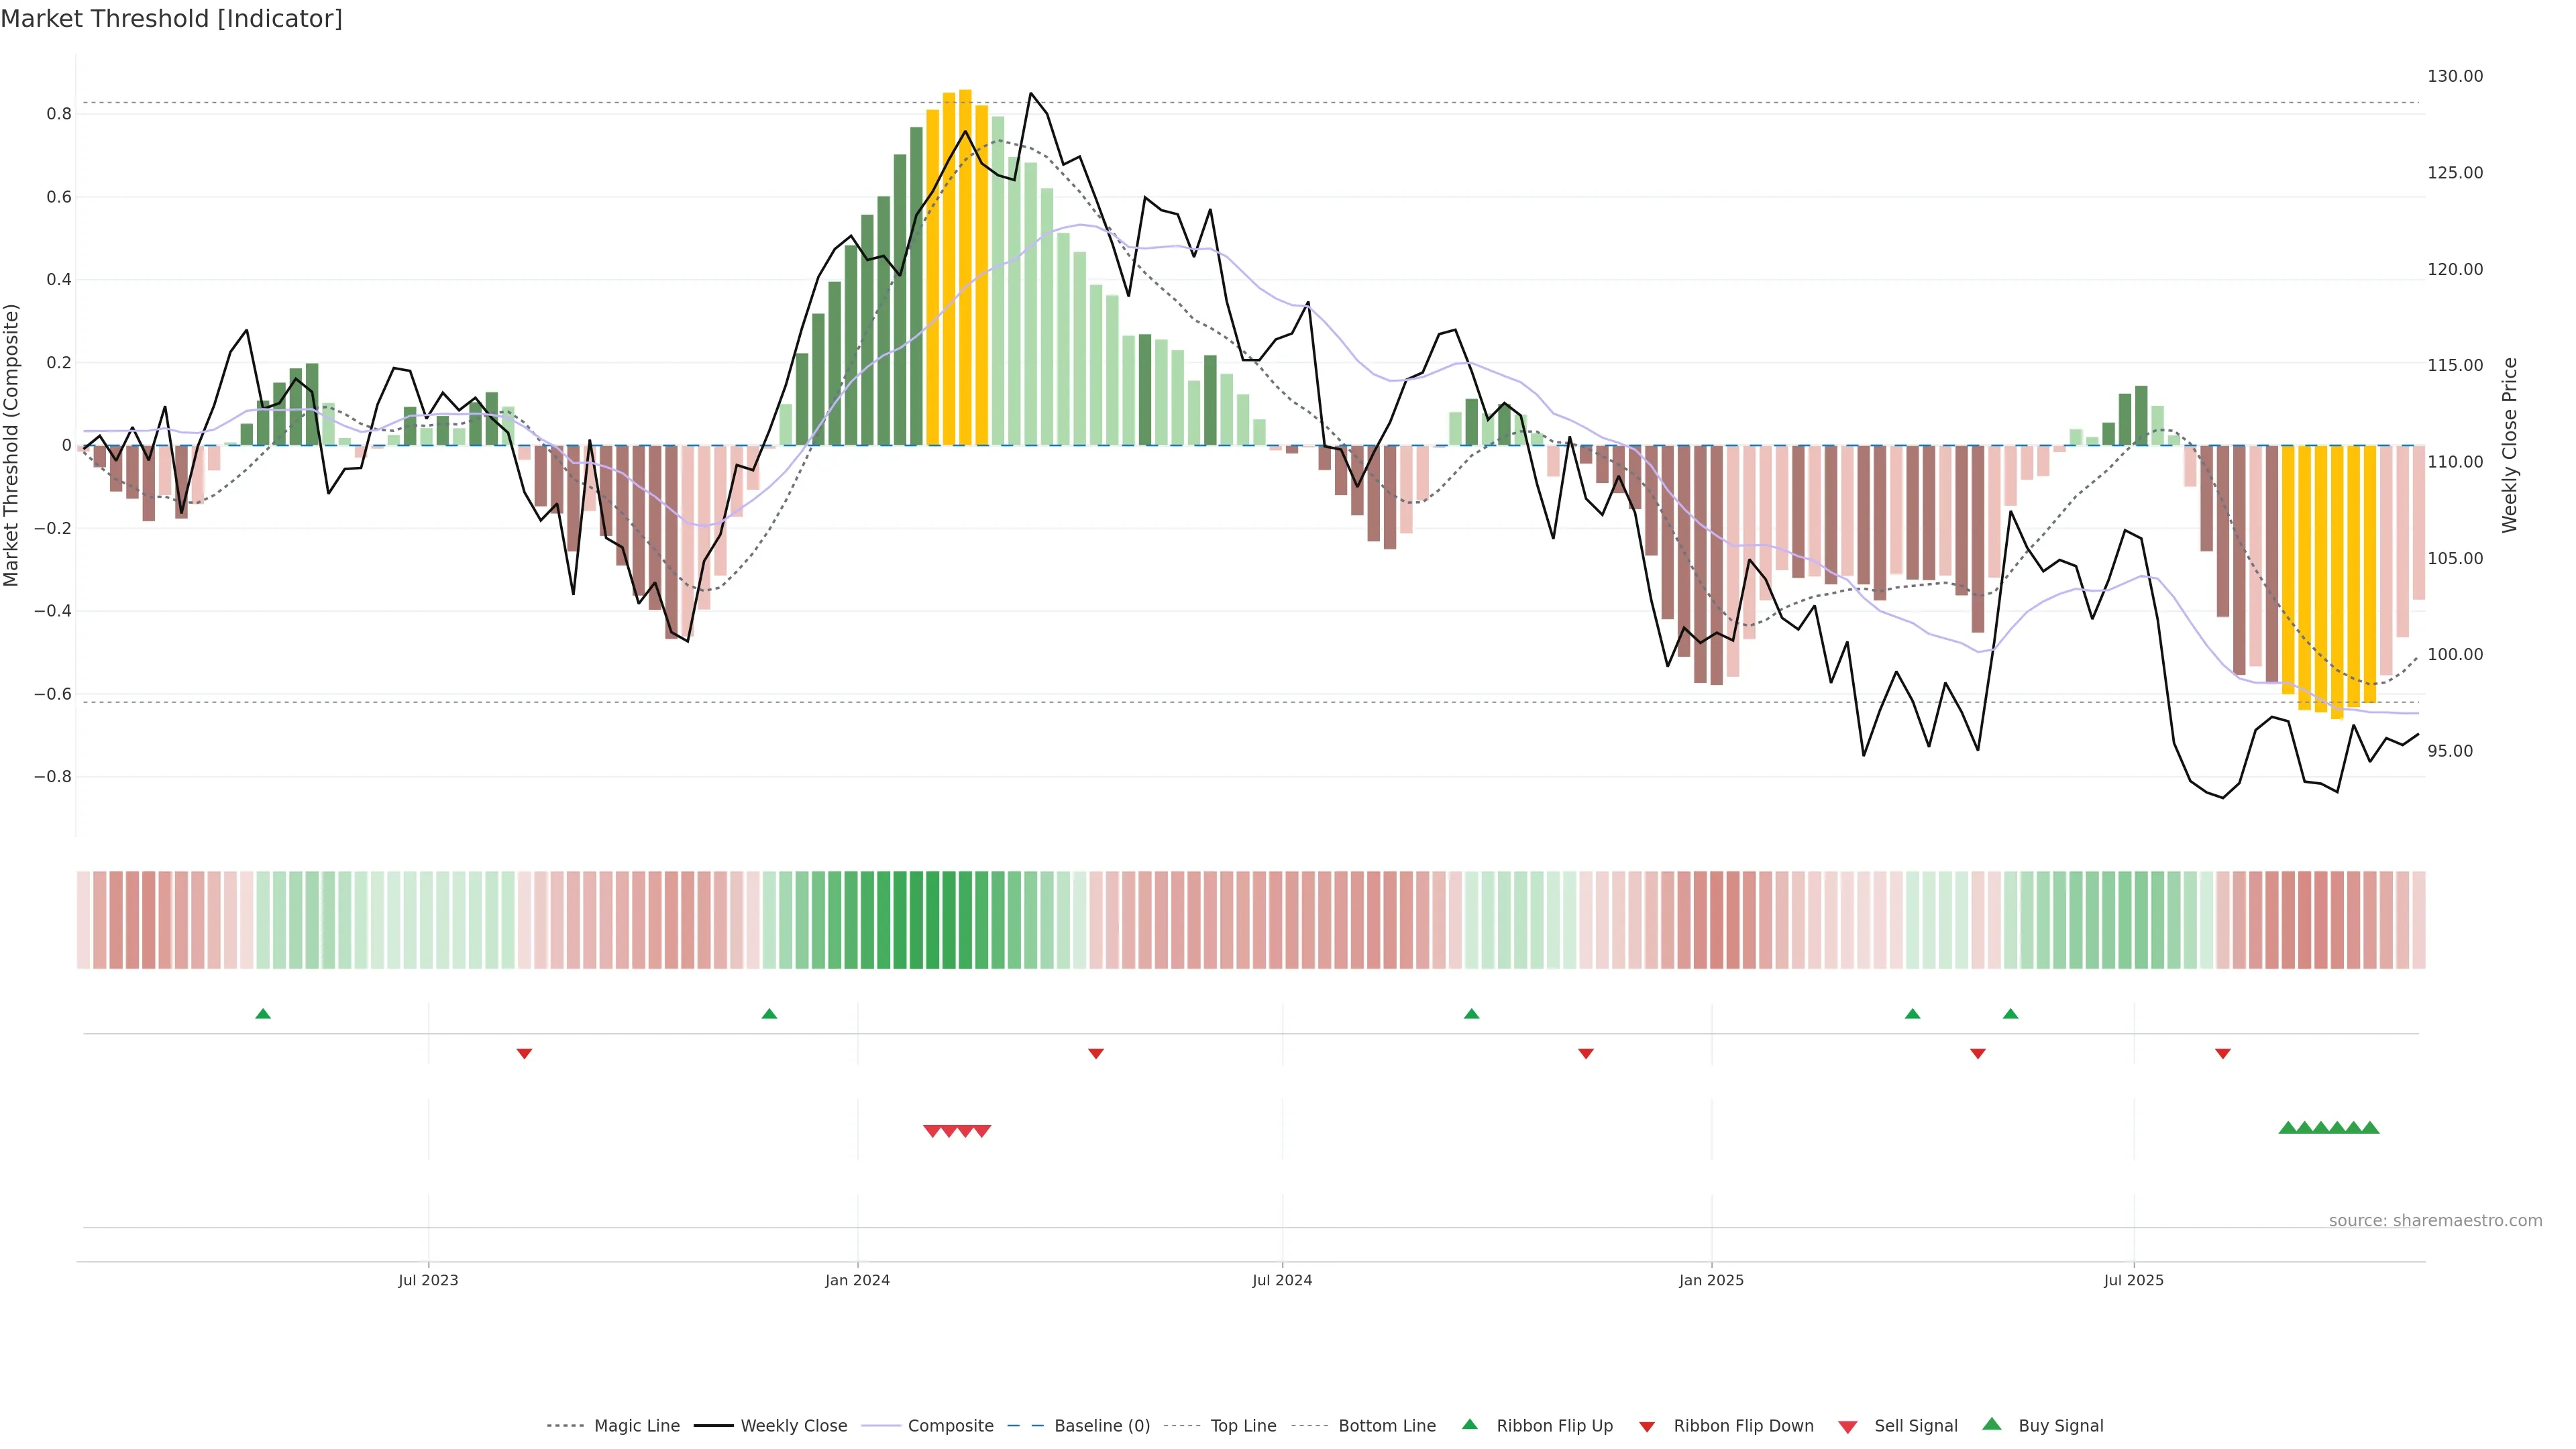Viewport: 2576px width, 1449px height.
Task: Toggle the Top Line legend entry
Action: click(x=1243, y=1426)
